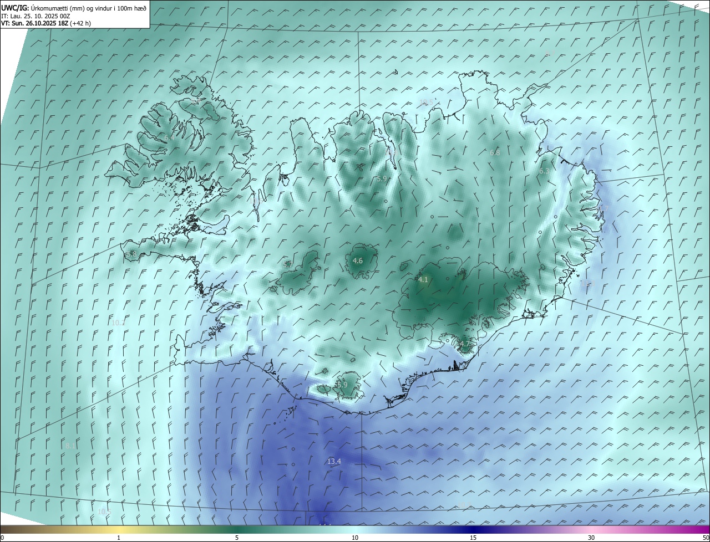Click the VT: Sun. 26.10.2025 18Z line
This screenshot has width=710, height=542.
[46, 23]
